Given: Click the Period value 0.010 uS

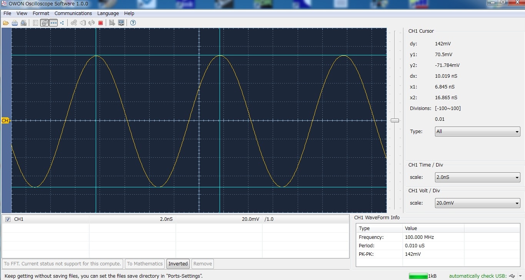Looking at the screenshot, I should [x=415, y=246].
